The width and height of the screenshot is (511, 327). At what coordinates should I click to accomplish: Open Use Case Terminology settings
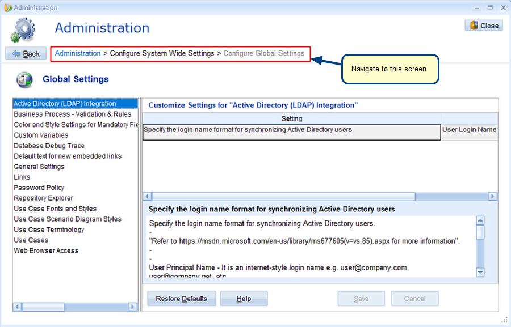pos(49,230)
